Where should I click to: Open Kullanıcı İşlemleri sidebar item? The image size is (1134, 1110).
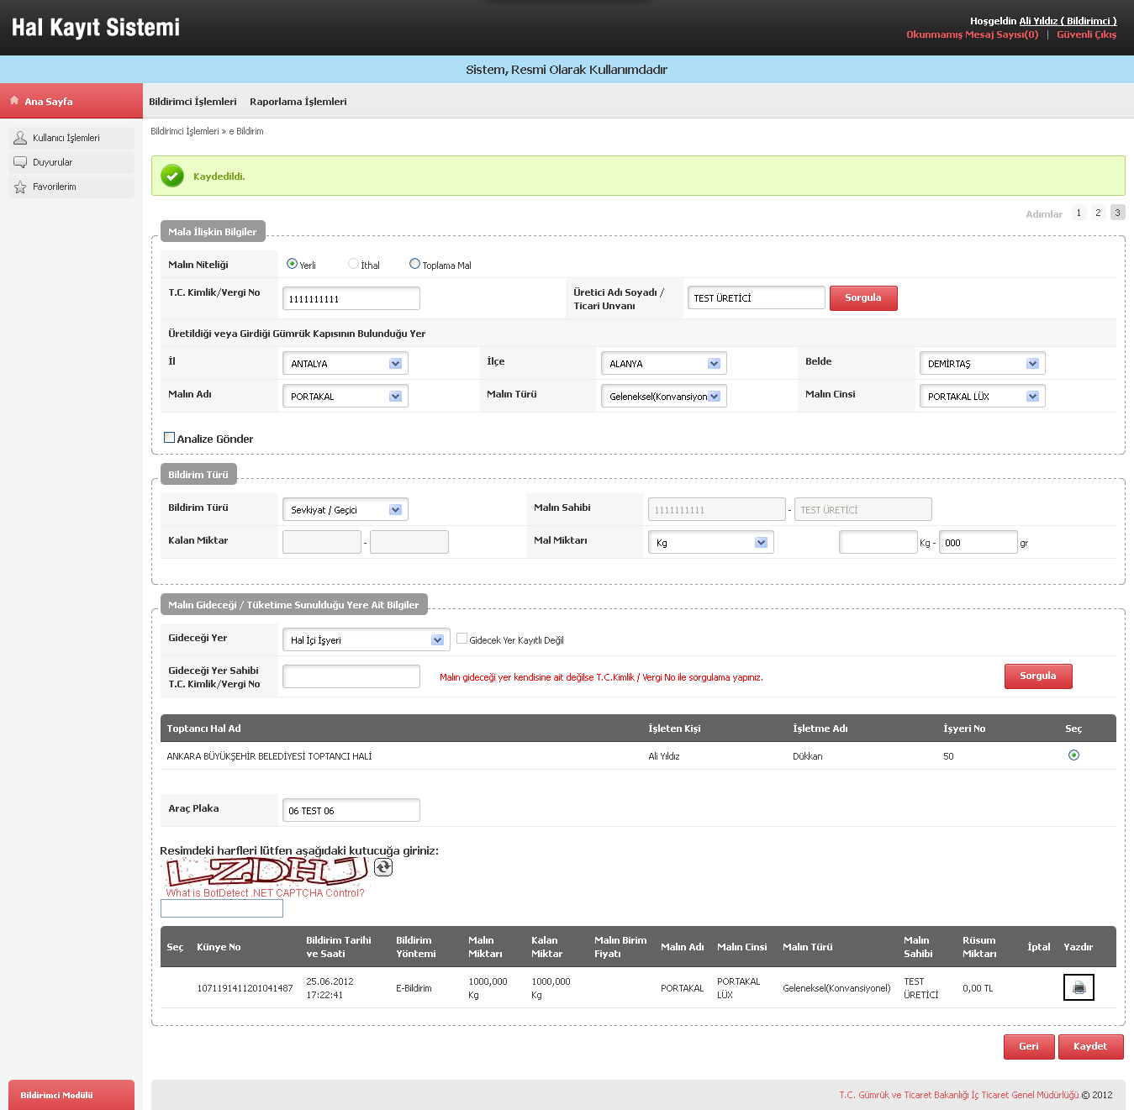71,138
